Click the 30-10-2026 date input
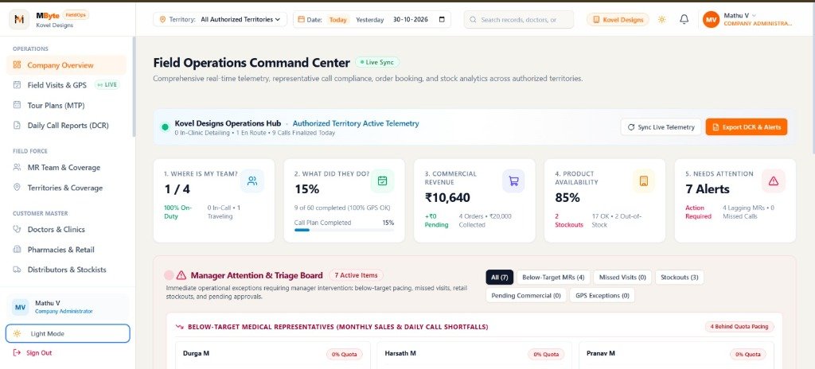The image size is (815, 369). pyautogui.click(x=419, y=20)
